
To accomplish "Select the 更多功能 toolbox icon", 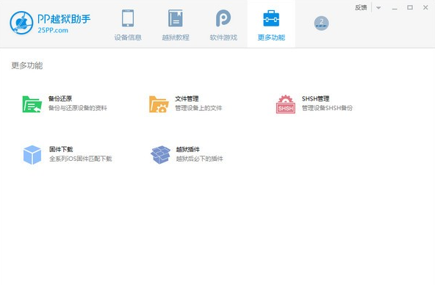I will coord(271,18).
